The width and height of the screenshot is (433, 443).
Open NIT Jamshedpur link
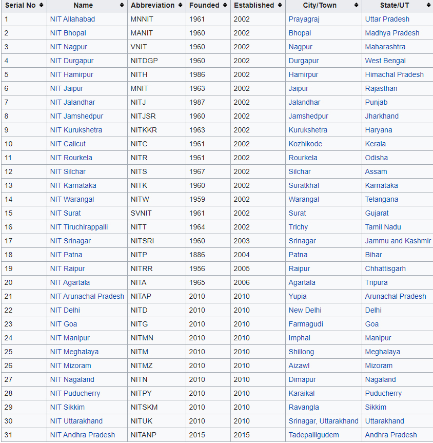77,116
